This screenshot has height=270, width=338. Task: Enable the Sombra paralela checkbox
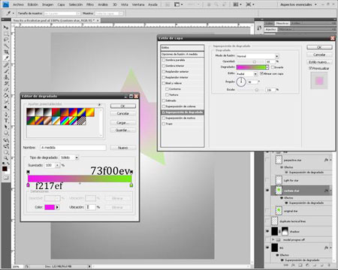click(164, 60)
